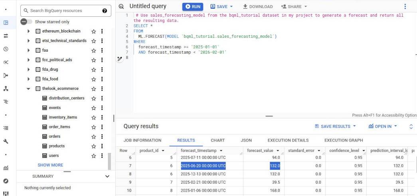Star the fda_drug dataset
The width and height of the screenshot is (417, 196).
94,70
